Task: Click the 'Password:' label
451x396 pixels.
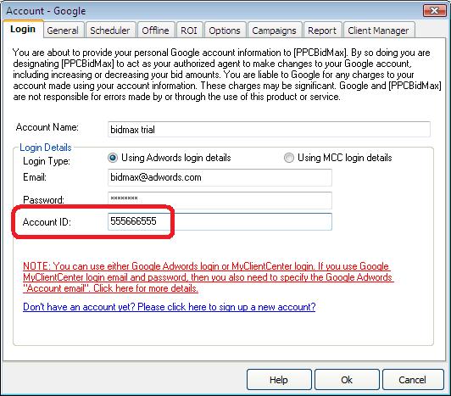Action: click(x=44, y=200)
